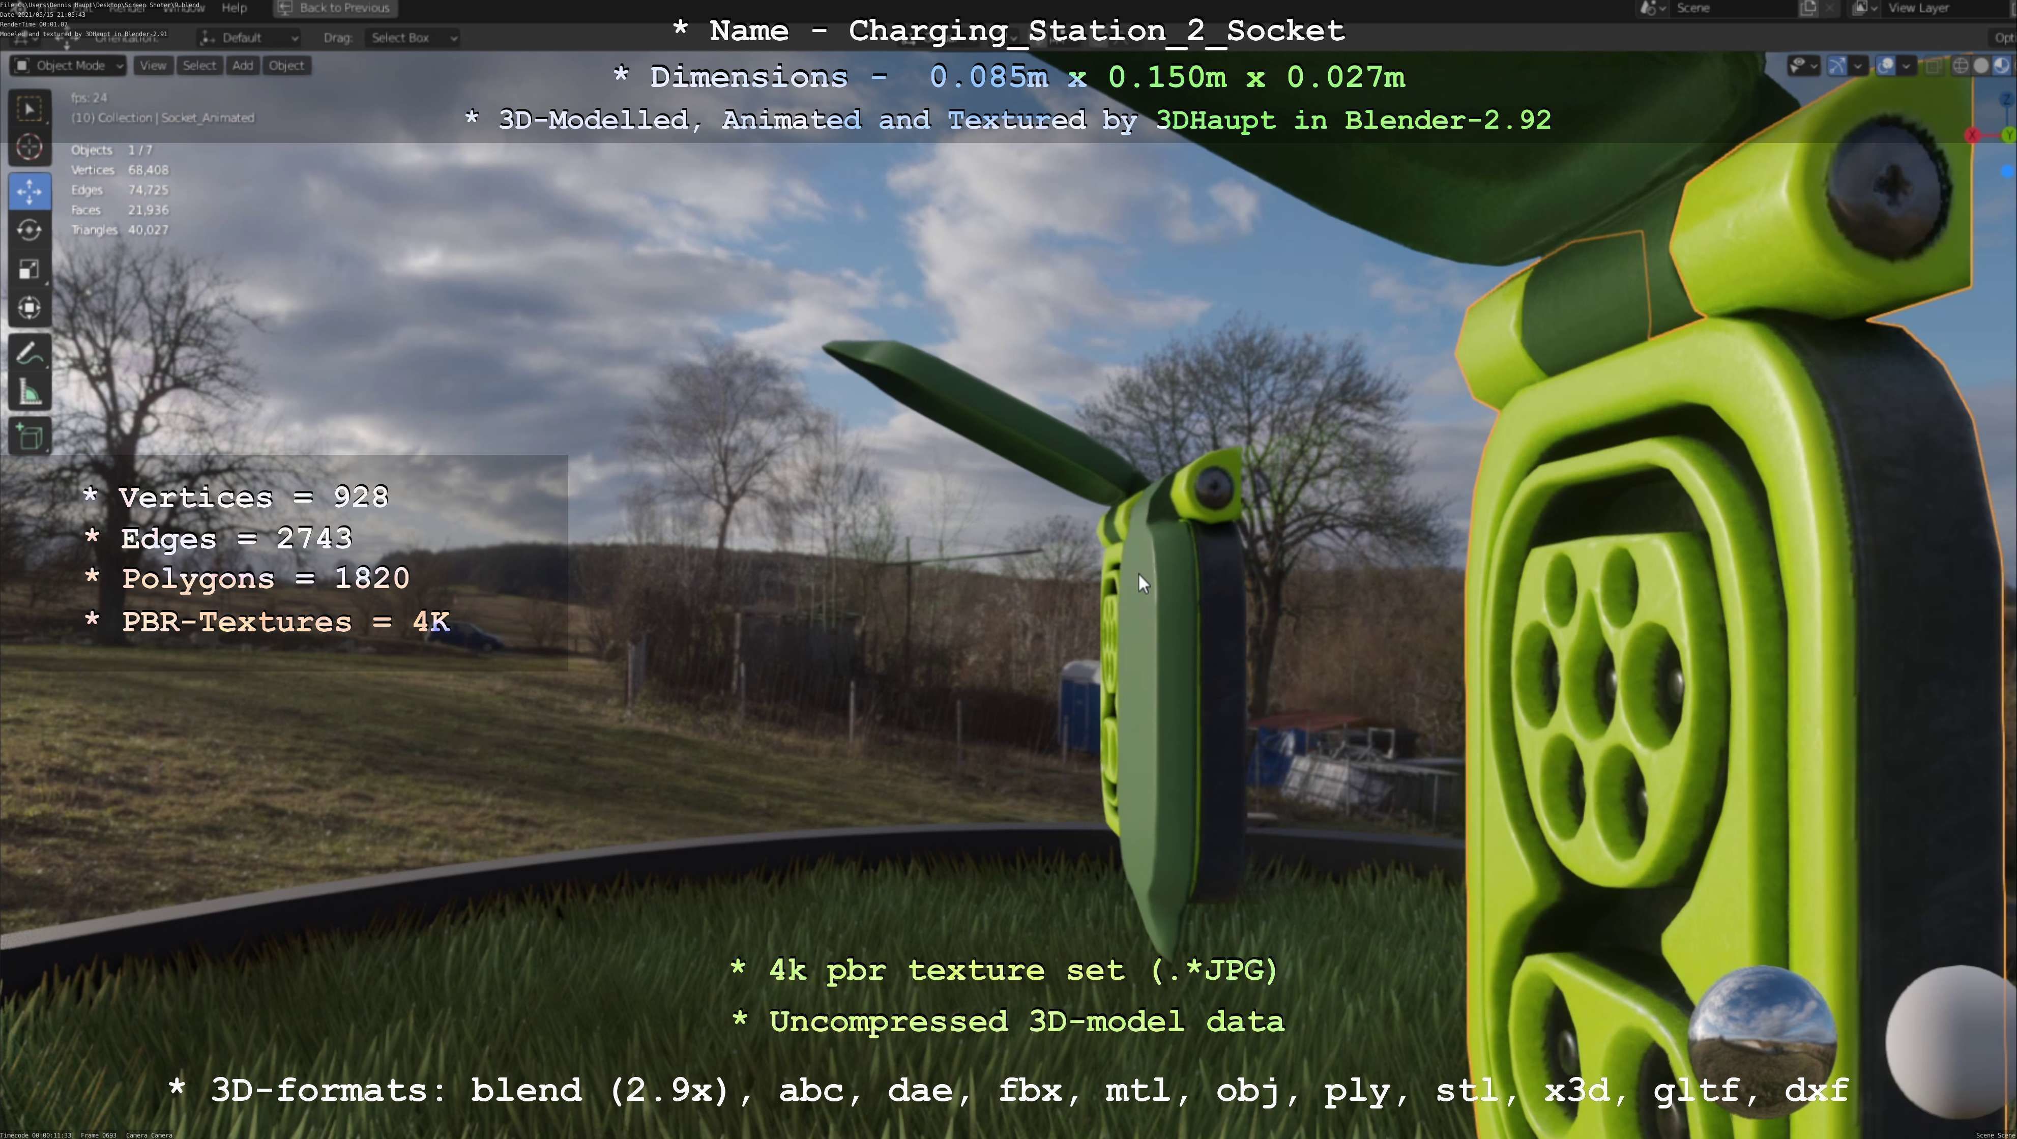Open the Help menu
This screenshot has width=2017, height=1139.
tap(234, 8)
